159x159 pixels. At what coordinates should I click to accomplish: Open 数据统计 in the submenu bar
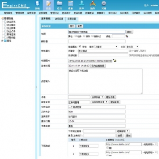pyautogui.click(x=101, y=13)
